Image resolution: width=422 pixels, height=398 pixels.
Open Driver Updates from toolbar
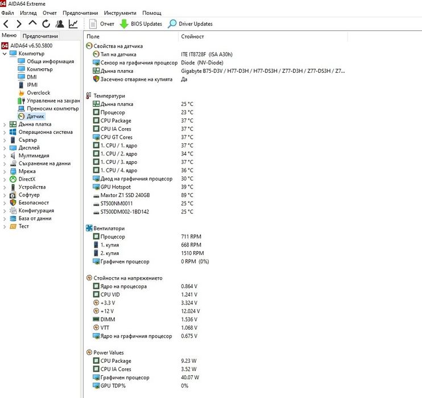point(190,24)
